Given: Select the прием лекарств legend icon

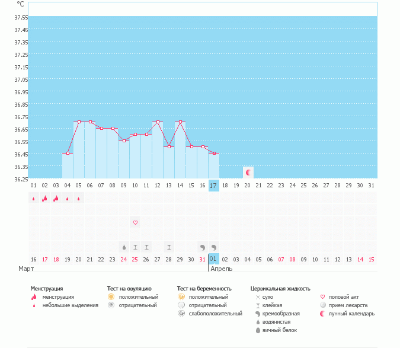Looking at the screenshot, I should [x=323, y=305].
